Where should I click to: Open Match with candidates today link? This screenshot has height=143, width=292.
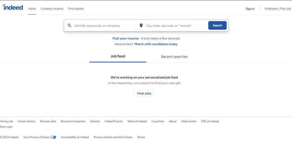pyautogui.click(x=156, y=44)
